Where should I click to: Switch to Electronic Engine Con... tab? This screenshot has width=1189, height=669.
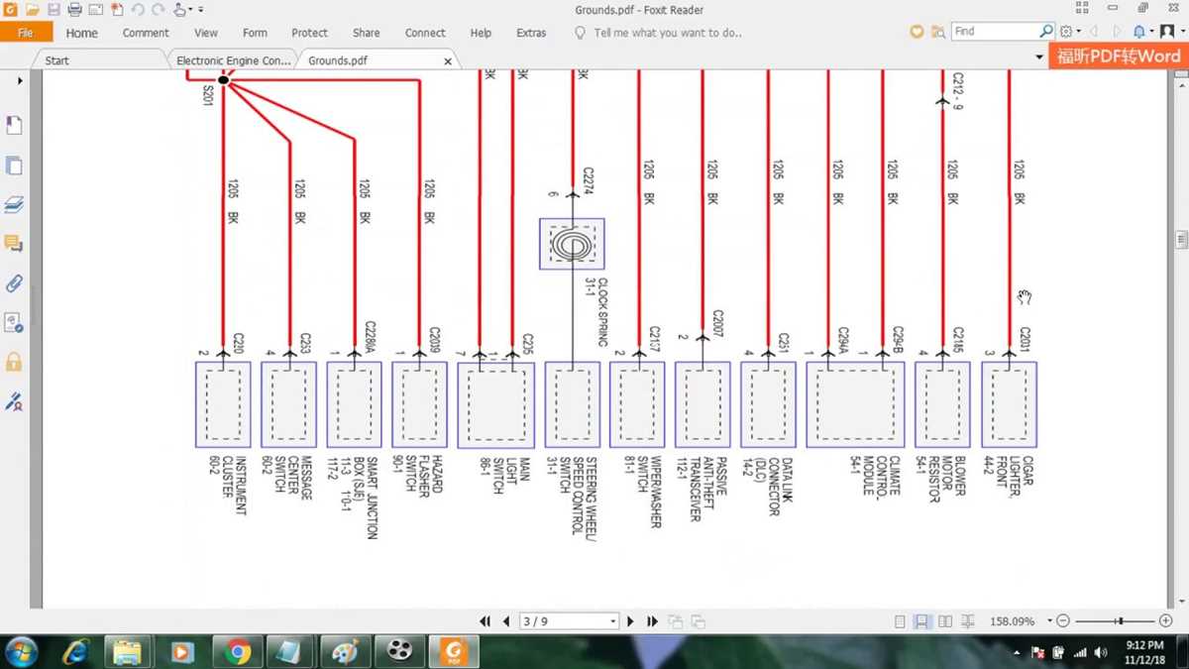(x=233, y=60)
